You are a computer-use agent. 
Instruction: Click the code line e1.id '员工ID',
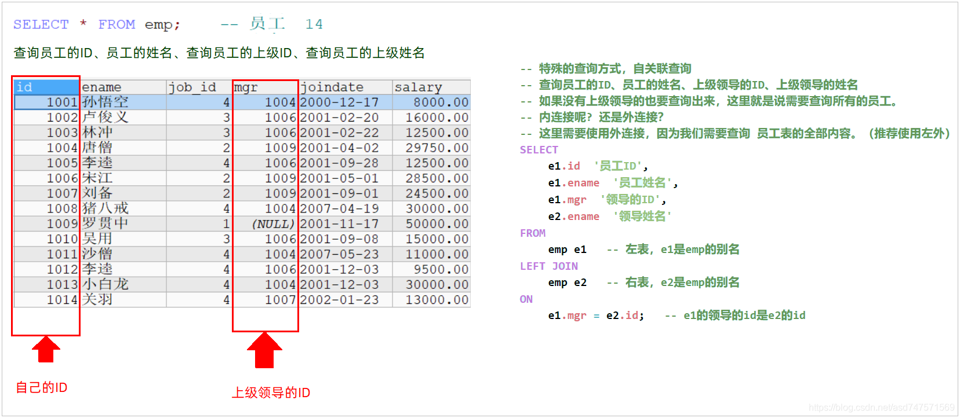598,166
